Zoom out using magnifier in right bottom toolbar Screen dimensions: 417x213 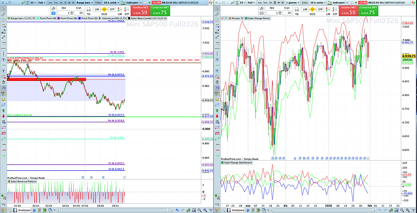click(402, 210)
